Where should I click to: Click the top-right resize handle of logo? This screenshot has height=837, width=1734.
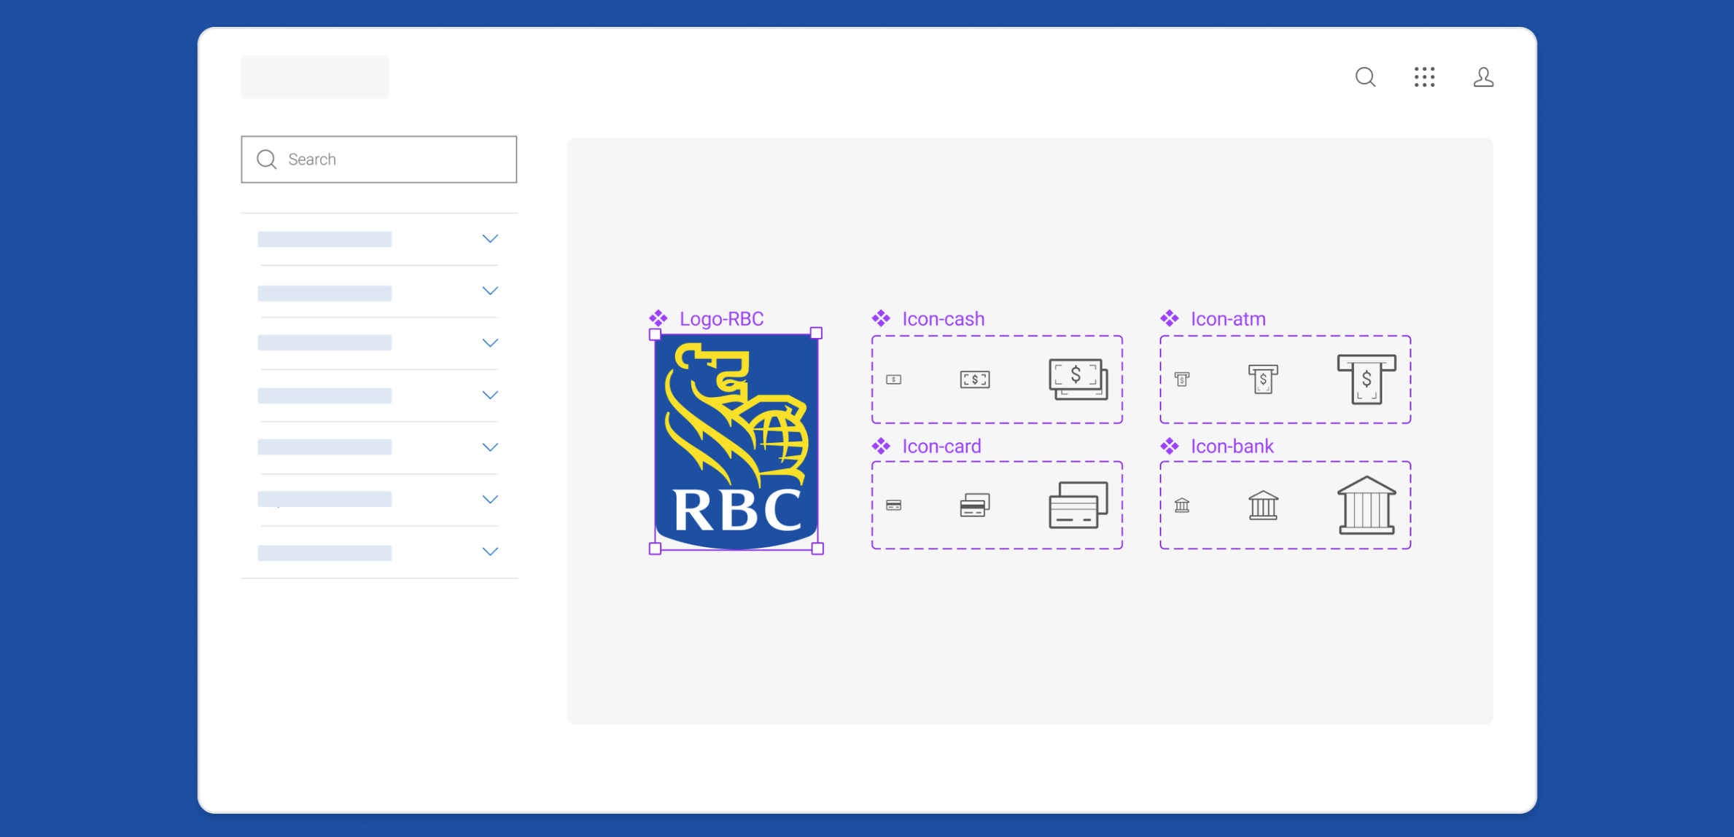[817, 333]
